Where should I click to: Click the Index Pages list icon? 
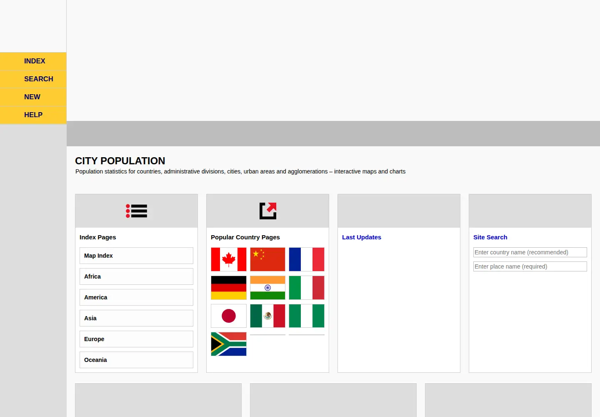coord(136,211)
